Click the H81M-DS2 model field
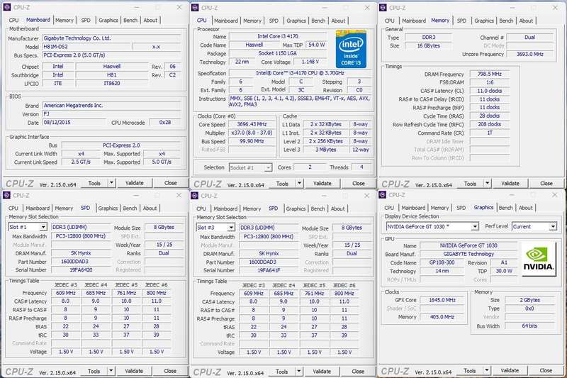Viewport: 567px width, 378px height. click(x=86, y=47)
